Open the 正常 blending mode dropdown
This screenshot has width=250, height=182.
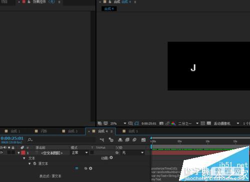(79, 152)
